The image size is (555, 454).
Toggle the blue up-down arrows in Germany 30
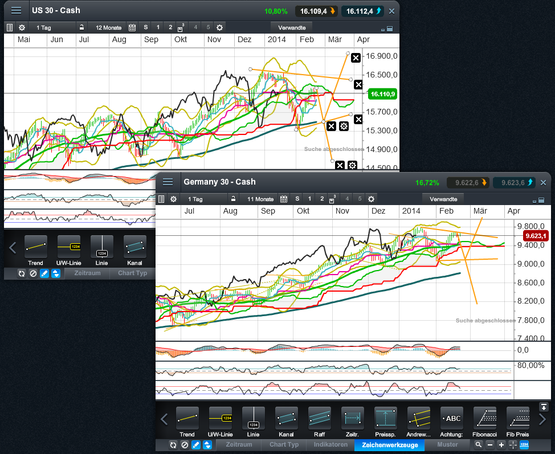pos(207,445)
